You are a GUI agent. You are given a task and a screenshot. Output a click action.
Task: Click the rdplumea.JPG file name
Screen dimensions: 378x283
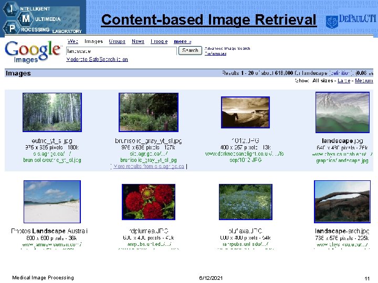click(x=149, y=231)
